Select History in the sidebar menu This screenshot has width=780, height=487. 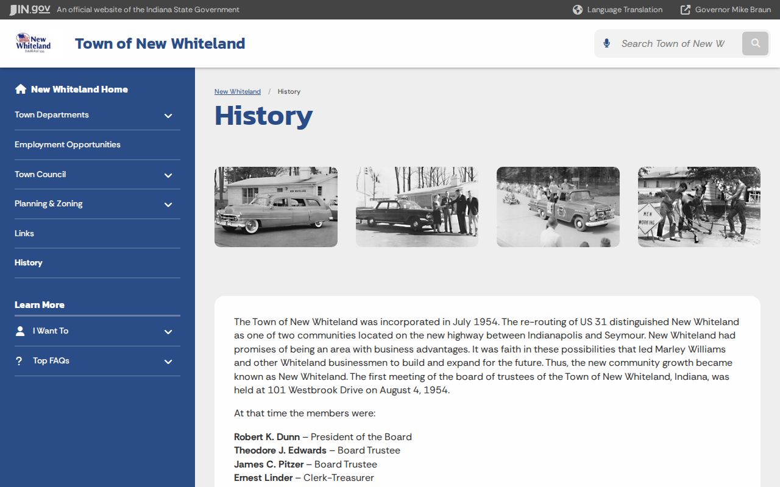tap(29, 263)
